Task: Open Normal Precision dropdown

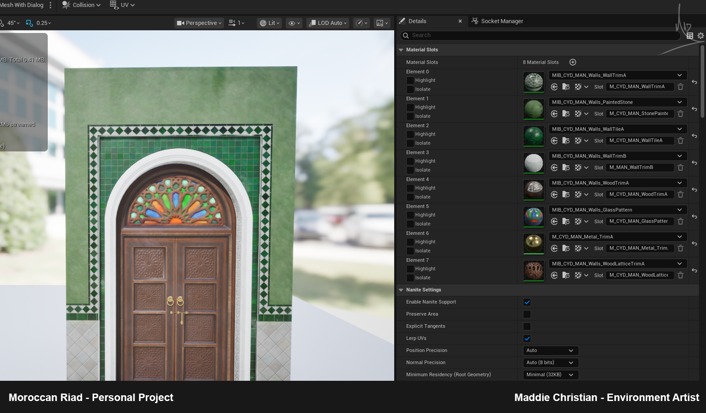Action: [x=550, y=363]
